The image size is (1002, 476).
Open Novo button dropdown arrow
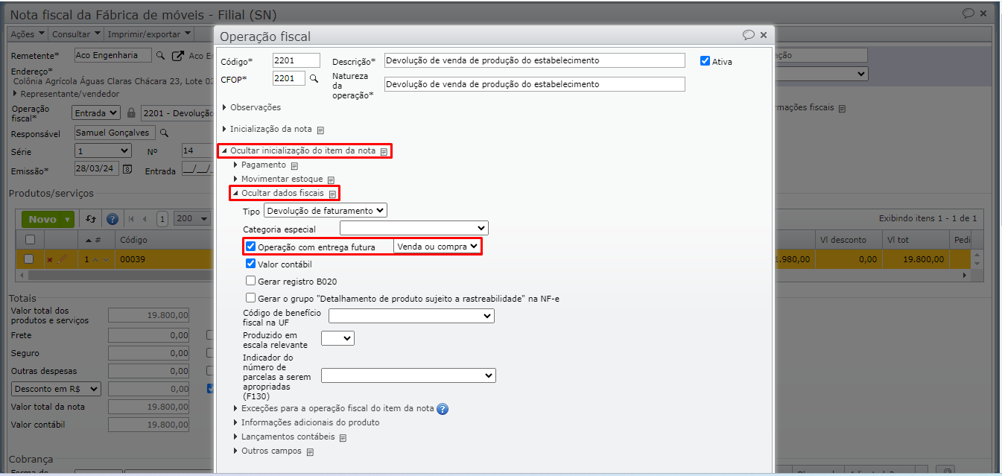click(x=68, y=219)
